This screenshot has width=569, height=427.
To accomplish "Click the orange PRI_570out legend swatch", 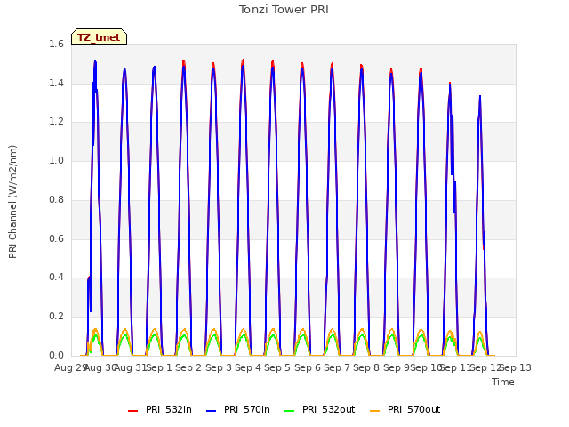I will (375, 411).
